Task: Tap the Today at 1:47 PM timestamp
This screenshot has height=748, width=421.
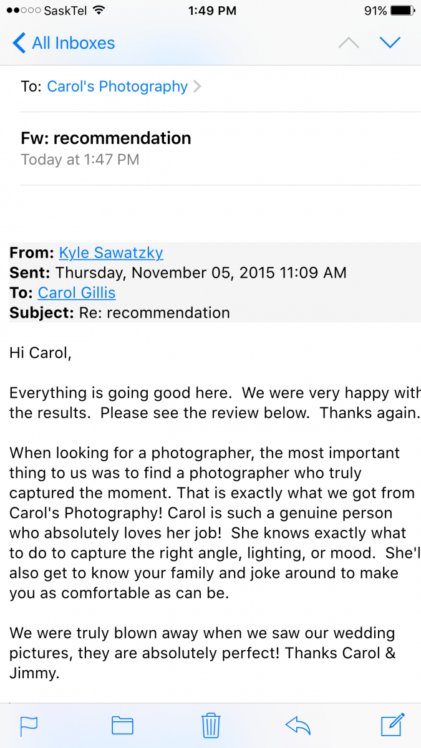Action: pyautogui.click(x=80, y=160)
